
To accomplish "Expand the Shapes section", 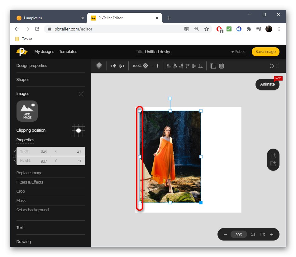I will (23, 80).
